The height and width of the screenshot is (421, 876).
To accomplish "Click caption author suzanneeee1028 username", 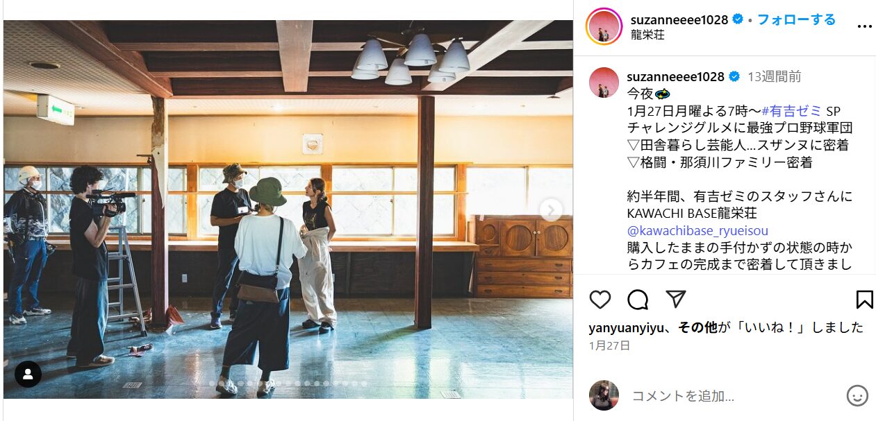I will [675, 76].
